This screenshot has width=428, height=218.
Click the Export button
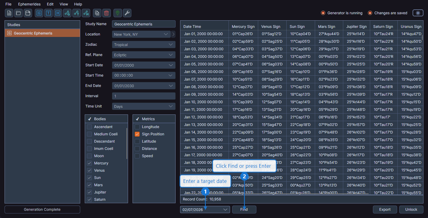pos(385,209)
